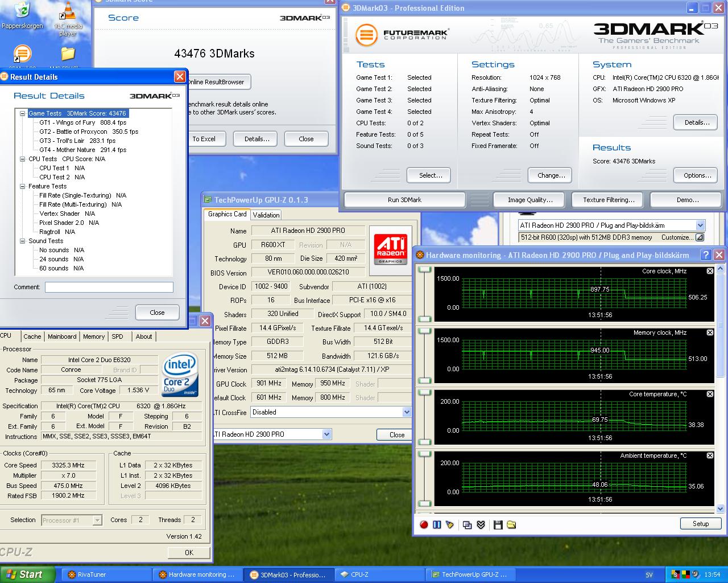This screenshot has height=583, width=728.
Task: Open Papperskorgen desktop icon
Action: [x=22, y=15]
